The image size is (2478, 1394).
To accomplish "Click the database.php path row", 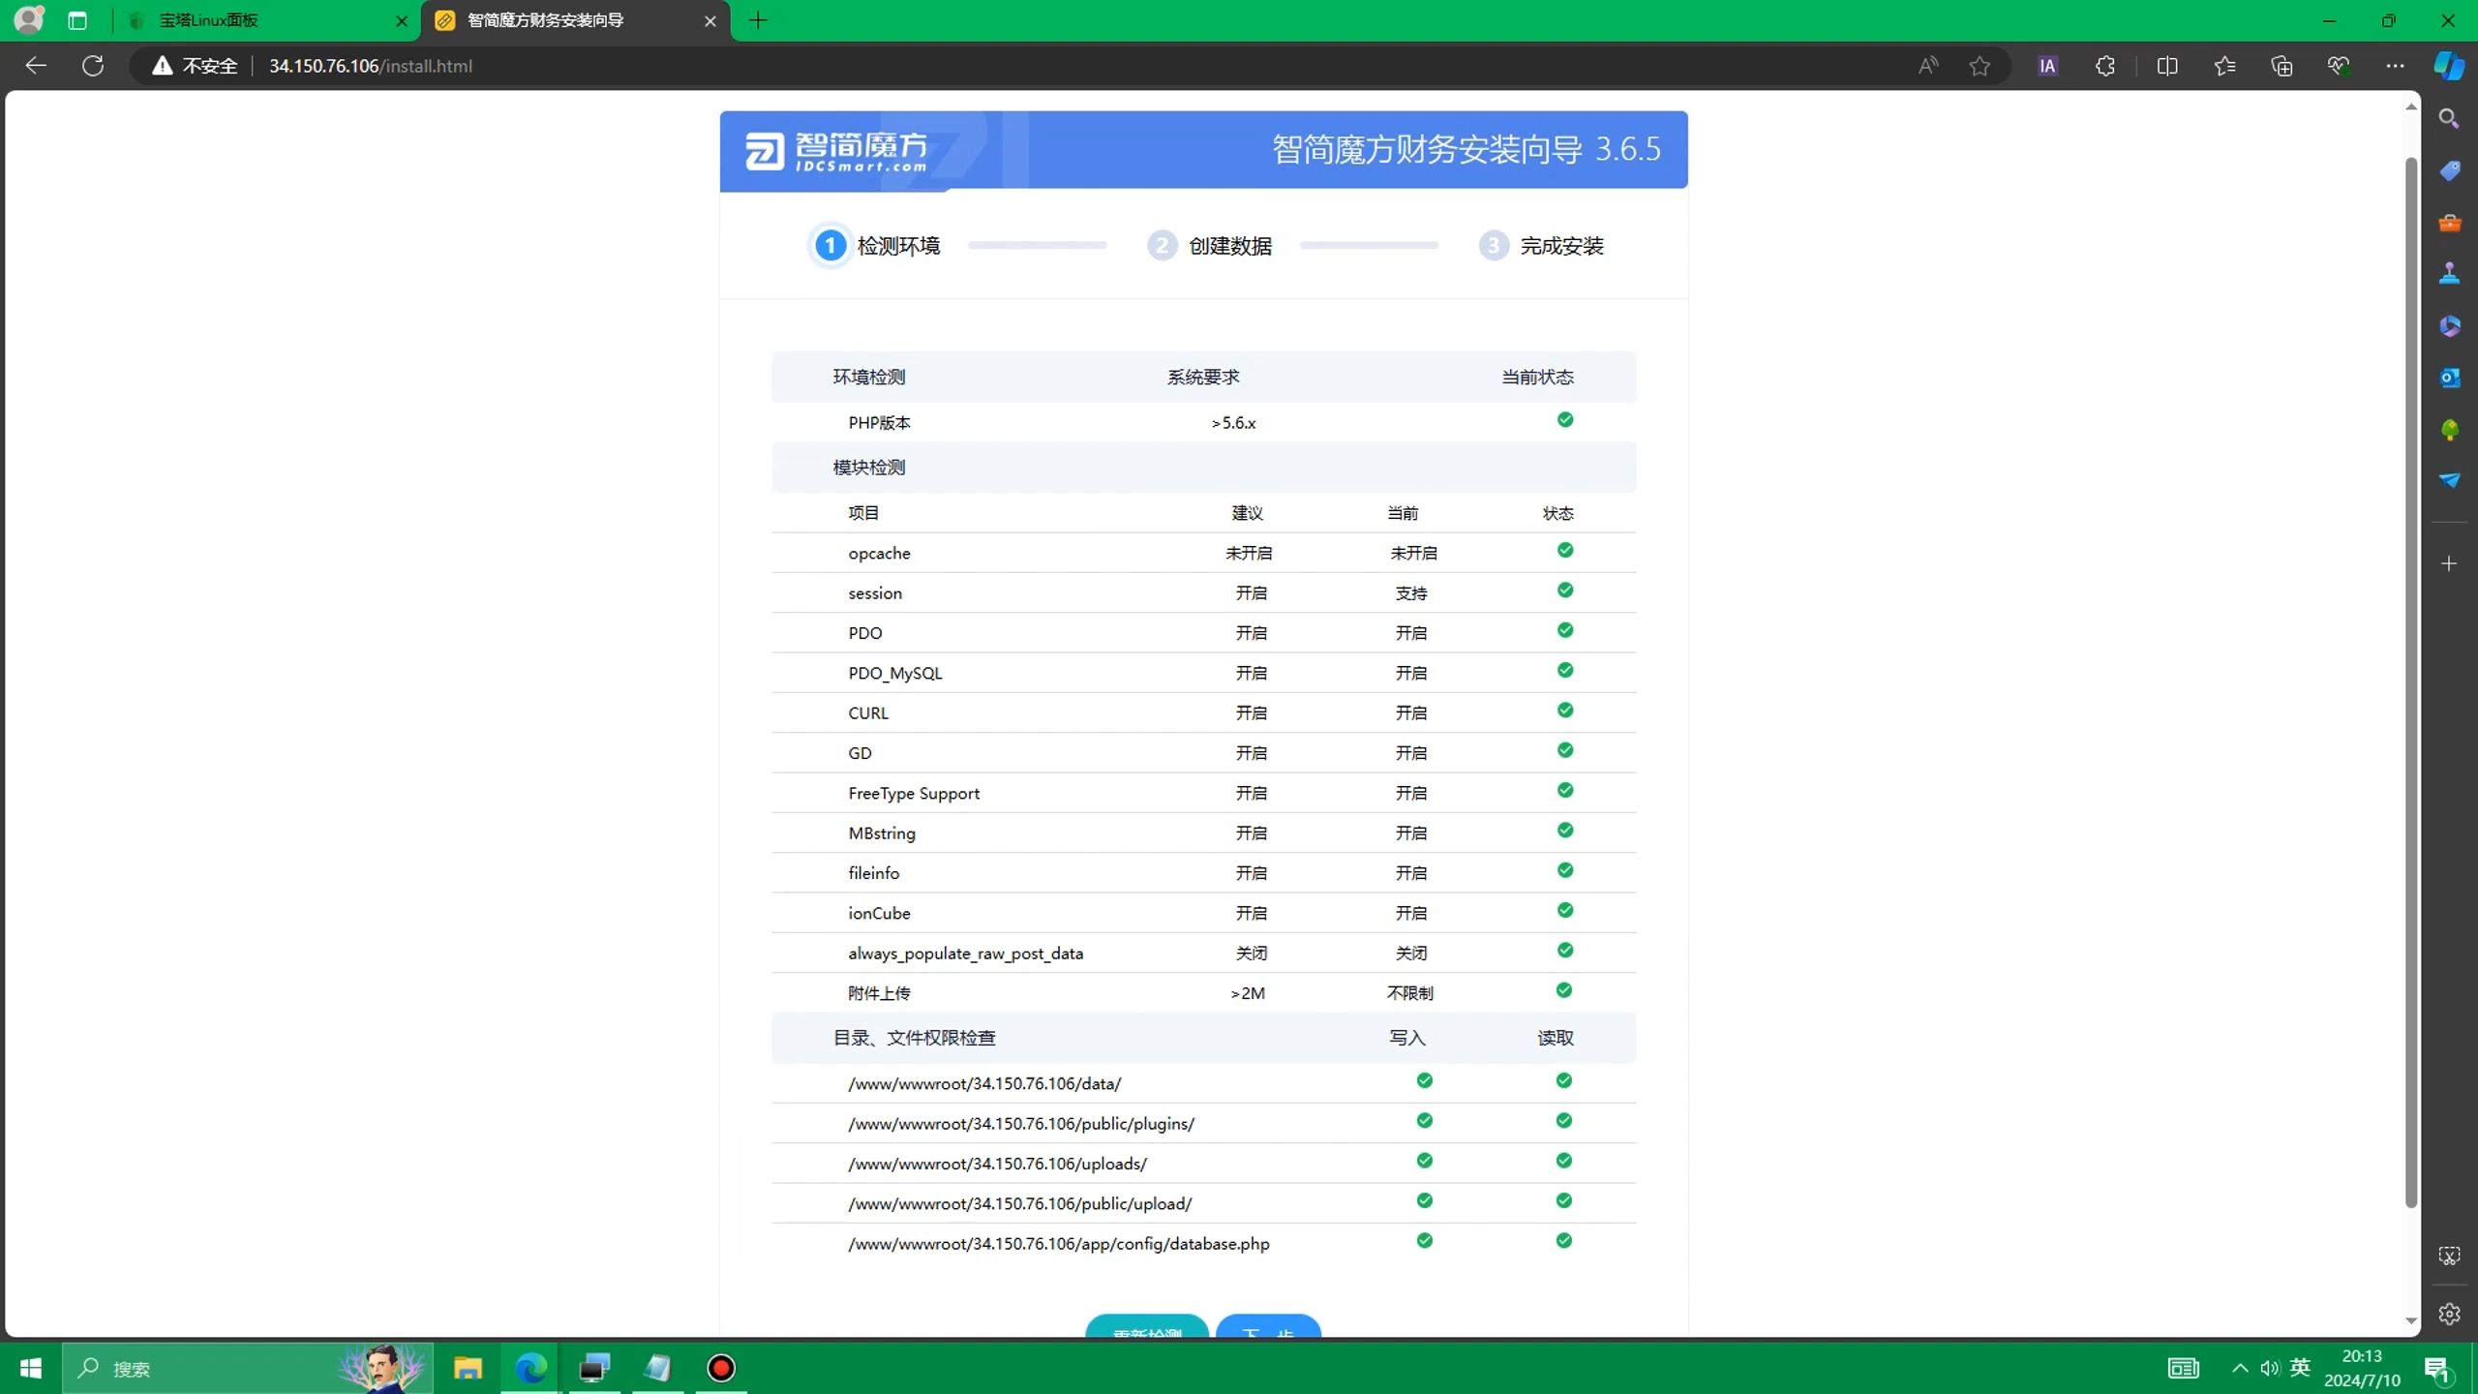I will [x=1203, y=1243].
